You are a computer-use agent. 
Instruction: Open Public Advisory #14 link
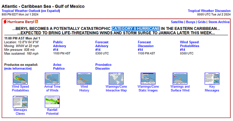click(x=59, y=46)
